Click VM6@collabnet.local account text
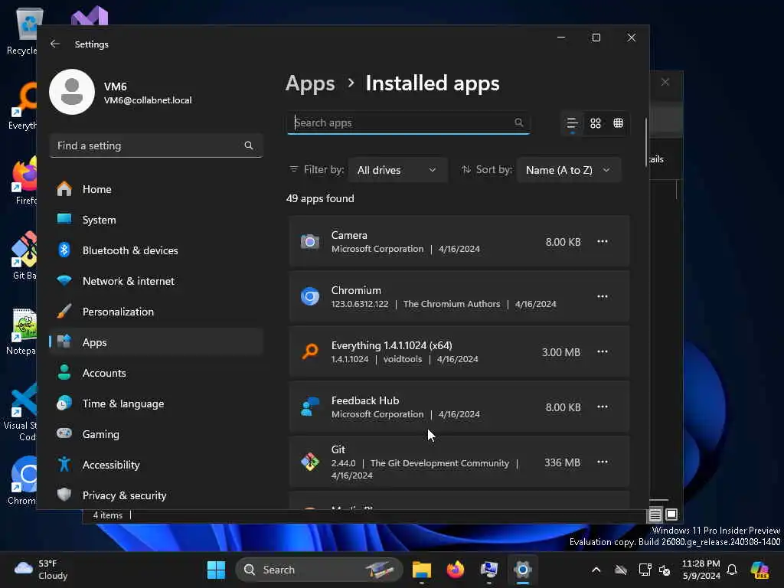The height and width of the screenshot is (588, 784). (x=148, y=100)
